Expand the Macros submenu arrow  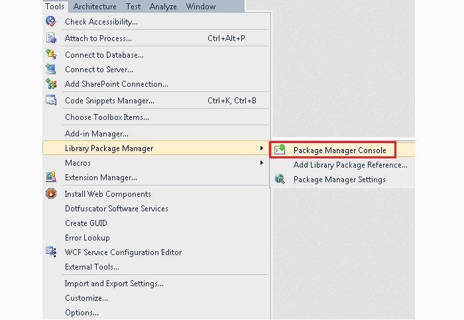[x=261, y=163]
